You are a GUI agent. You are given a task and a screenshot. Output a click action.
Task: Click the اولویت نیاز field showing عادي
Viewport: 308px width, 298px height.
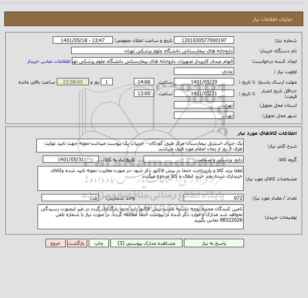click(204, 71)
